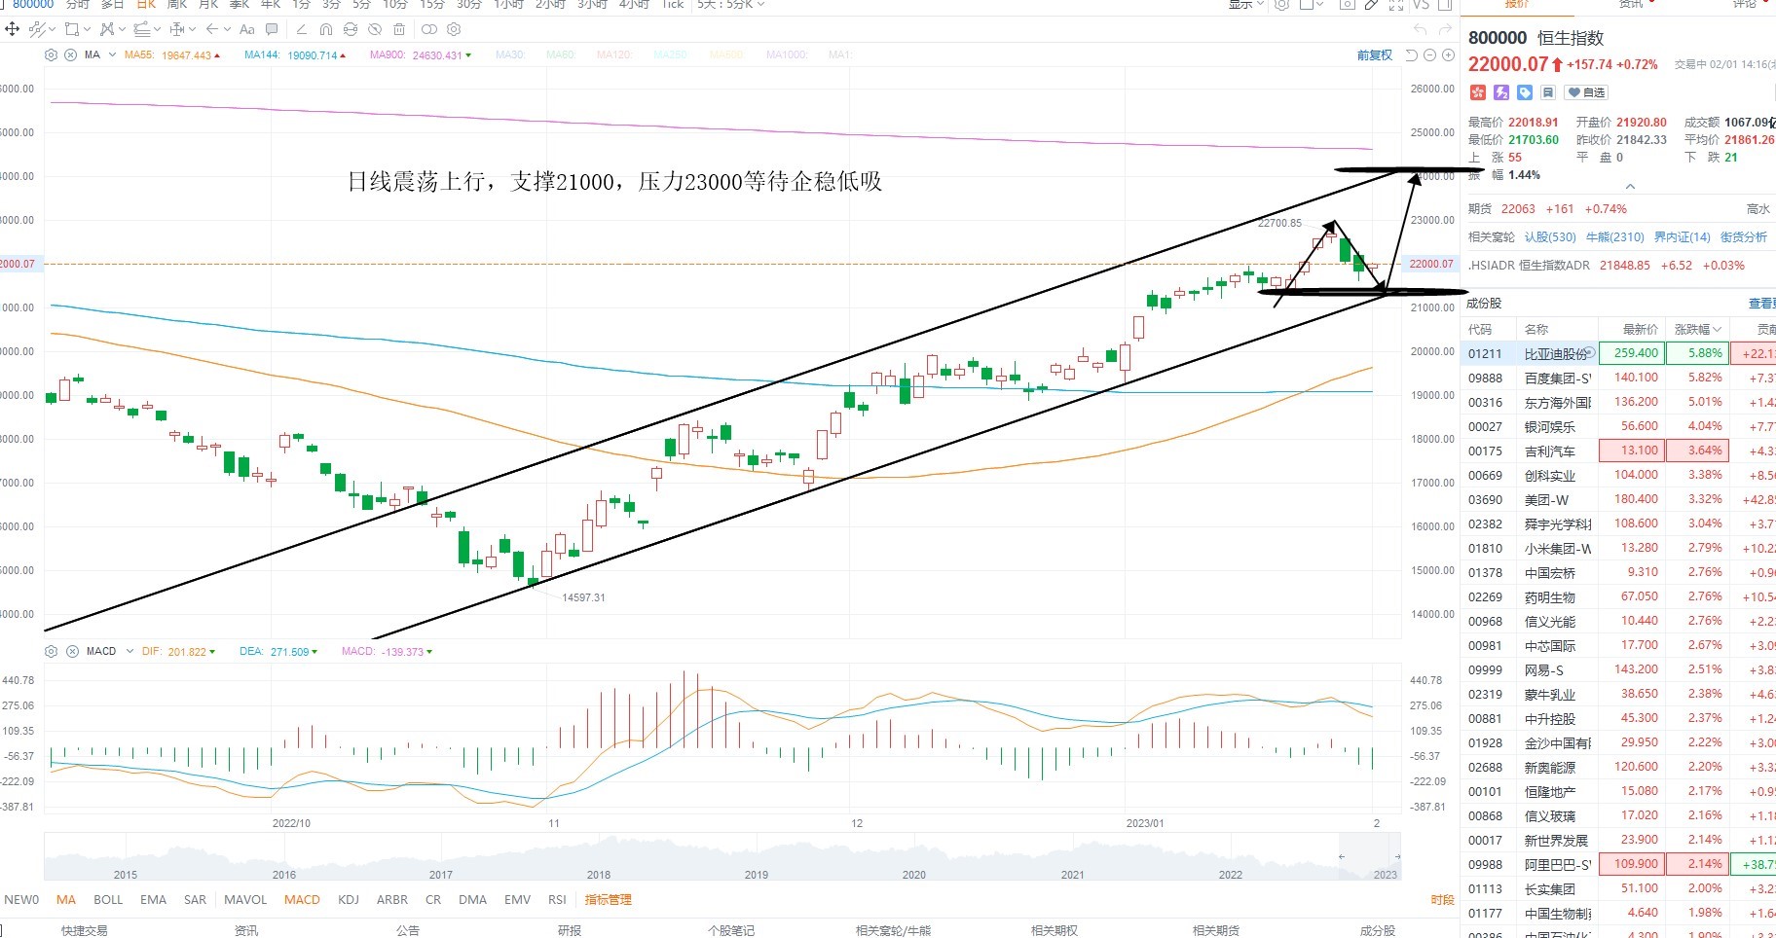
Task: Zoom out chart with minus circle
Action: [x=1429, y=55]
